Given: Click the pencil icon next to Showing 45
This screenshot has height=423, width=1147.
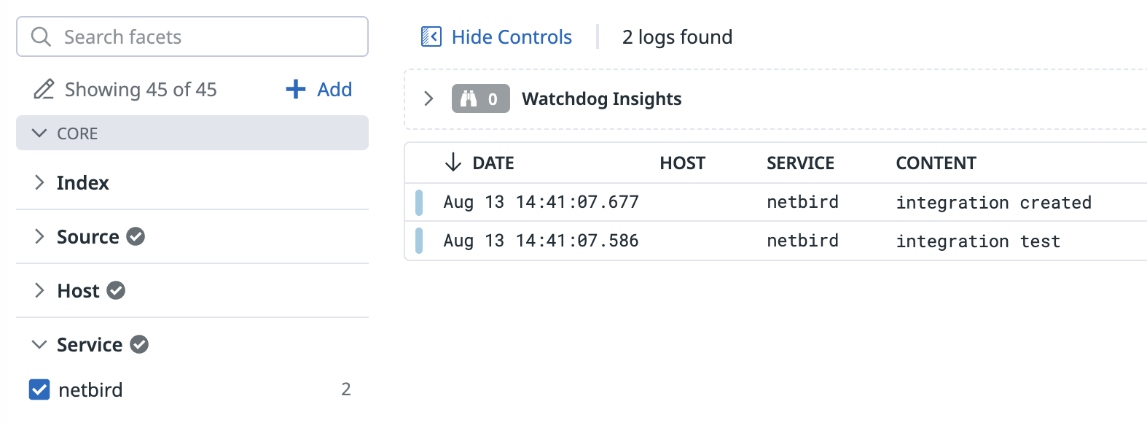Looking at the screenshot, I should [44, 89].
